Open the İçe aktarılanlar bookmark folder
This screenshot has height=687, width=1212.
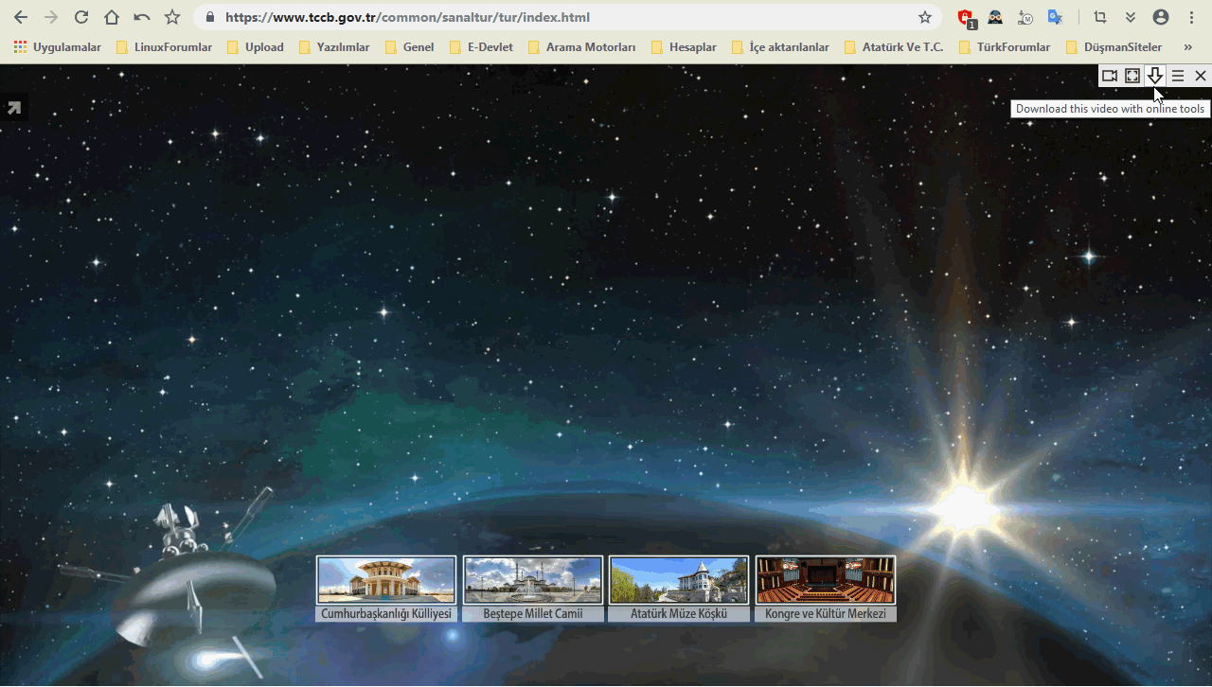[x=780, y=47]
